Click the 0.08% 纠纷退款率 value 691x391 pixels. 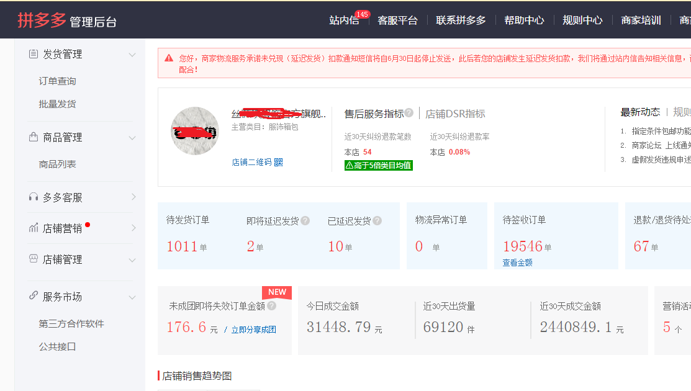pyautogui.click(x=459, y=152)
